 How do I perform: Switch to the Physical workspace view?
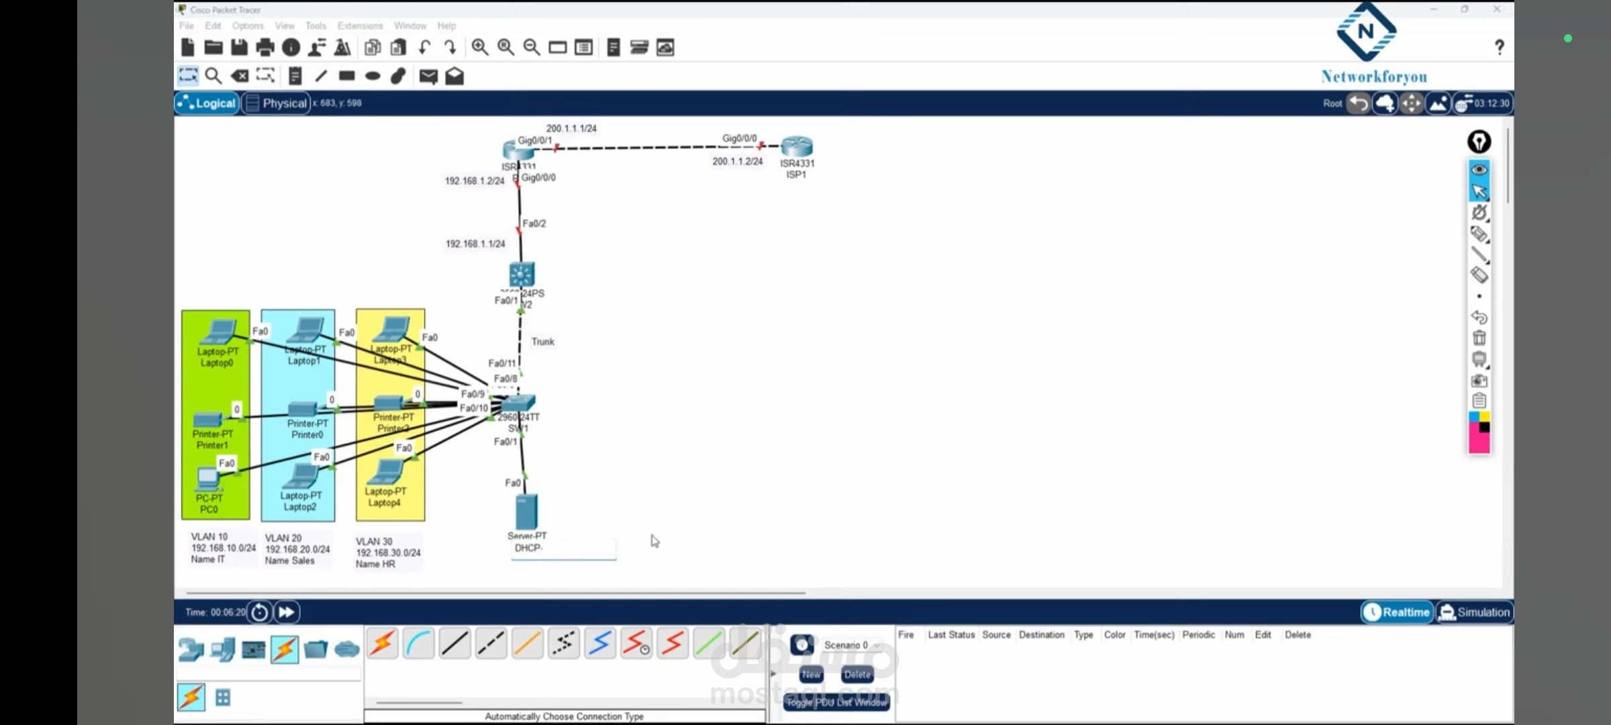click(x=276, y=103)
